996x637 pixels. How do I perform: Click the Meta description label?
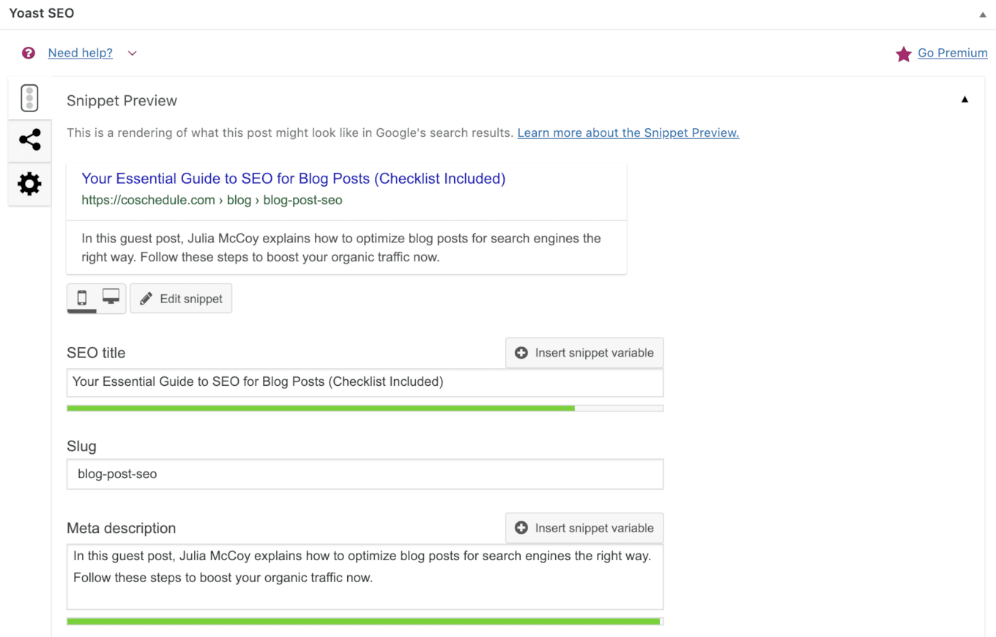pos(122,529)
